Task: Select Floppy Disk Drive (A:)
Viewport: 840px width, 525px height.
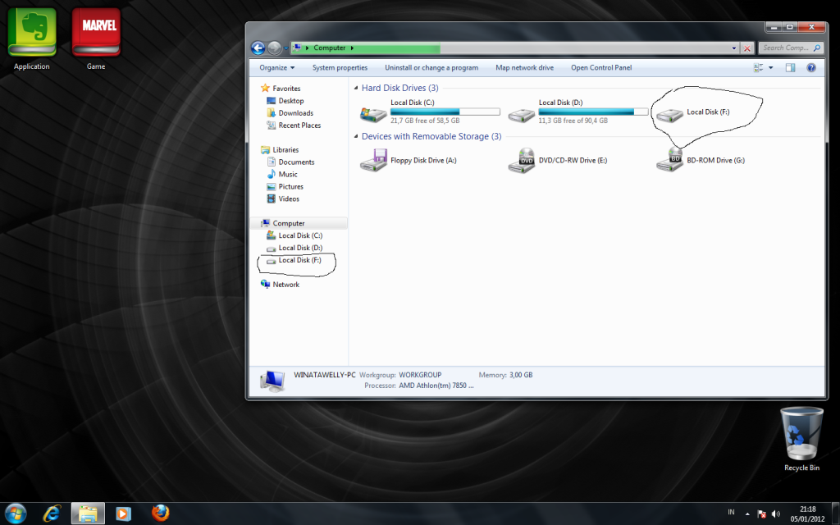Action: (x=409, y=160)
